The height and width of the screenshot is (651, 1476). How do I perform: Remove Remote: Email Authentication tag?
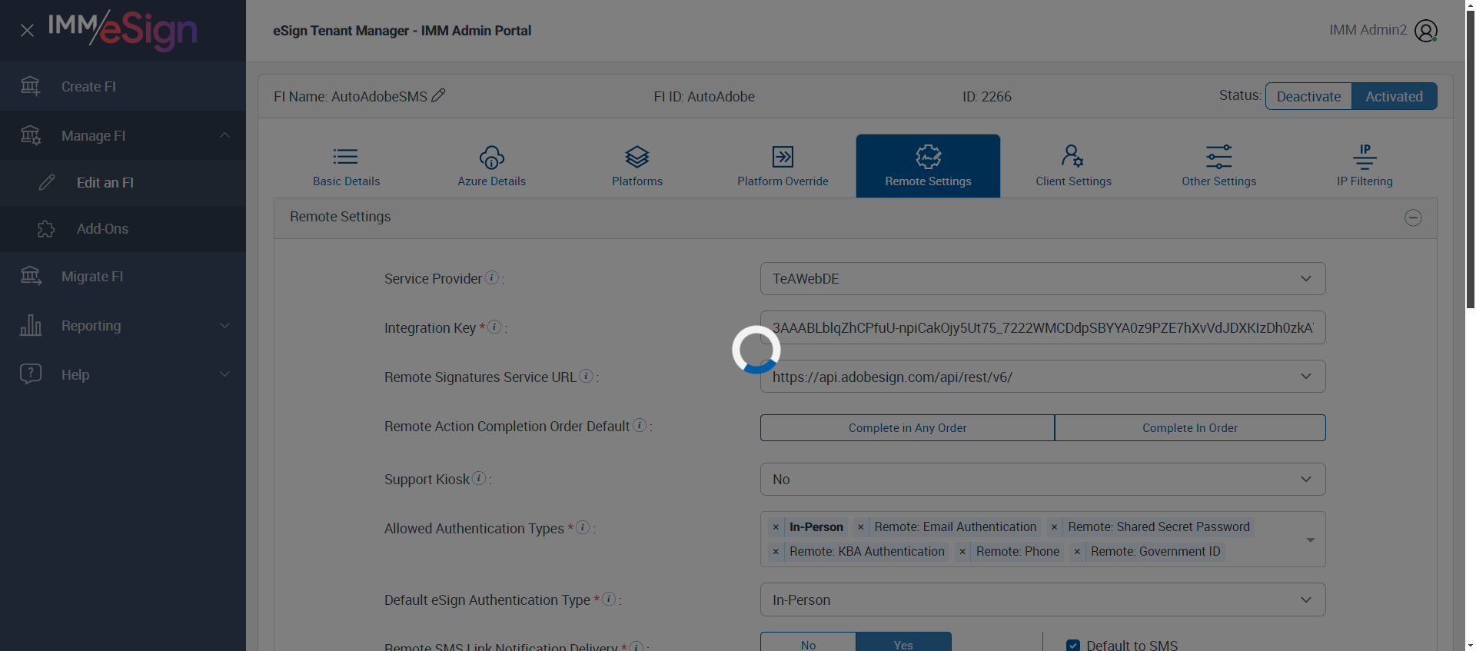pyautogui.click(x=861, y=527)
